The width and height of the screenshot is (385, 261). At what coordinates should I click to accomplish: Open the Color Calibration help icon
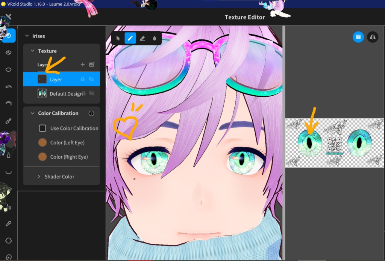[x=91, y=113]
